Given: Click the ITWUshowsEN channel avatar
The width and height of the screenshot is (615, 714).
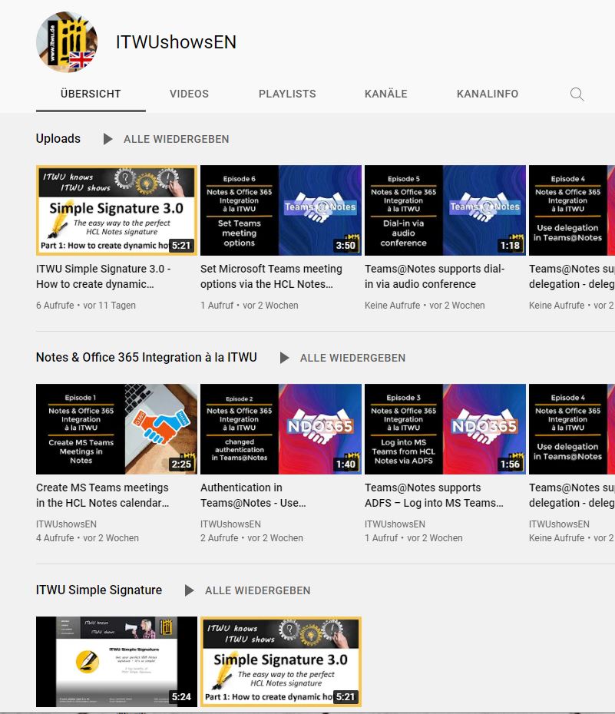Looking at the screenshot, I should (67, 42).
